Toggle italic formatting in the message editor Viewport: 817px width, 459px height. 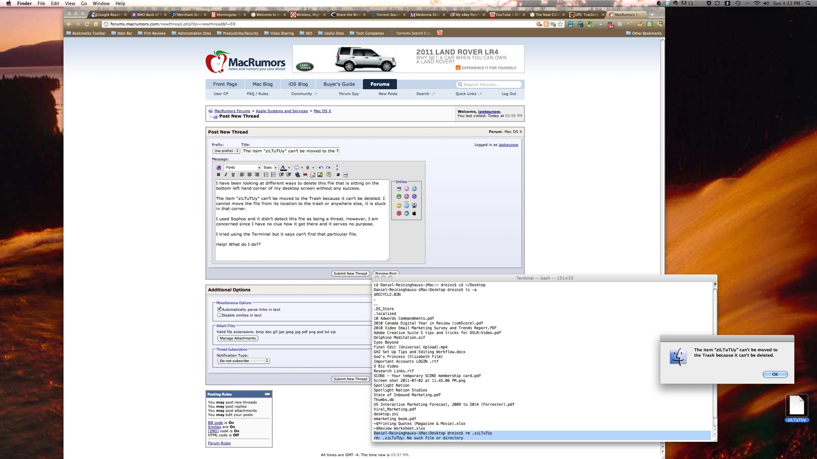pyautogui.click(x=226, y=175)
